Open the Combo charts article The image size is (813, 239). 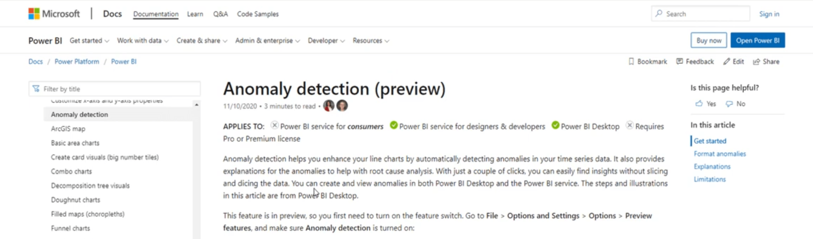[x=71, y=171]
